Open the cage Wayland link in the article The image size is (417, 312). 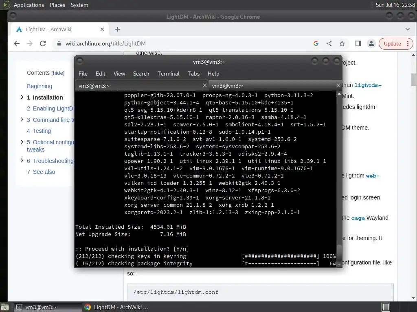point(358,218)
